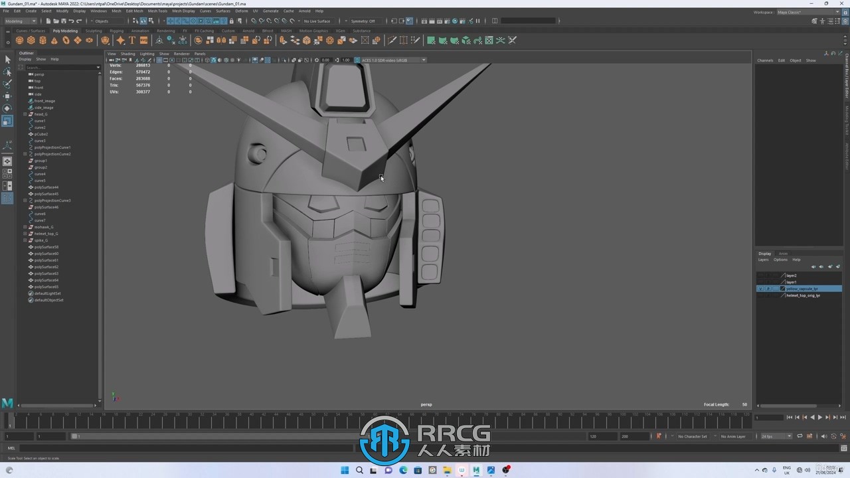Toggle visibility box of layer2
The width and height of the screenshot is (850, 478).
pyautogui.click(x=760, y=276)
